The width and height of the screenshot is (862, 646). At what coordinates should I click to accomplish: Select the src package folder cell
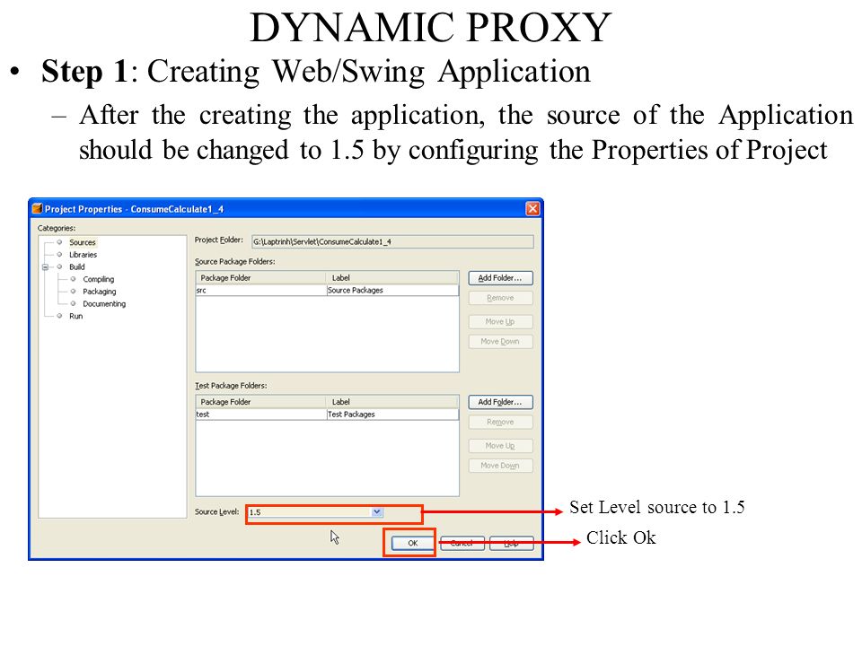click(261, 290)
